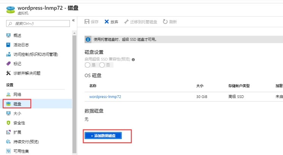Click the Networking (网络) icon
Screen dimensions: 283x155
(8, 94)
